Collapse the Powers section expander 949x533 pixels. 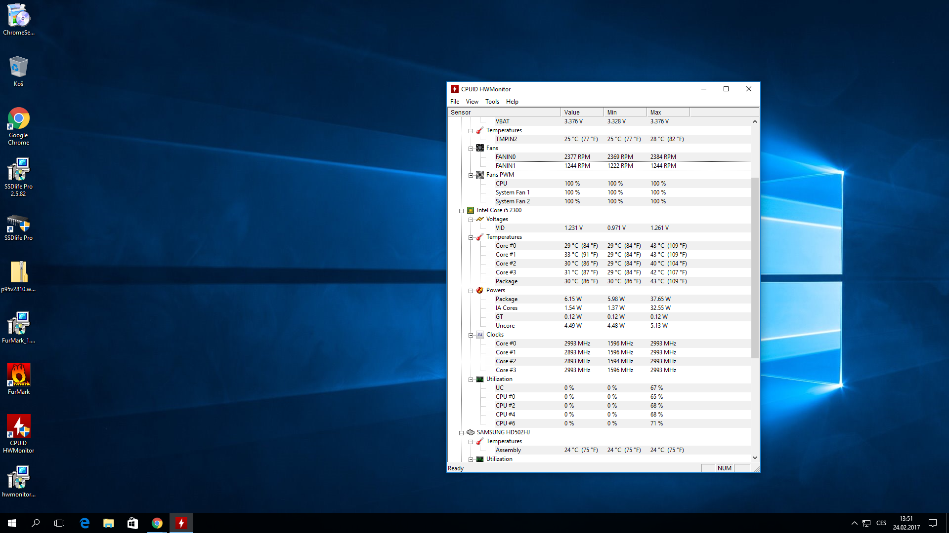[471, 291]
